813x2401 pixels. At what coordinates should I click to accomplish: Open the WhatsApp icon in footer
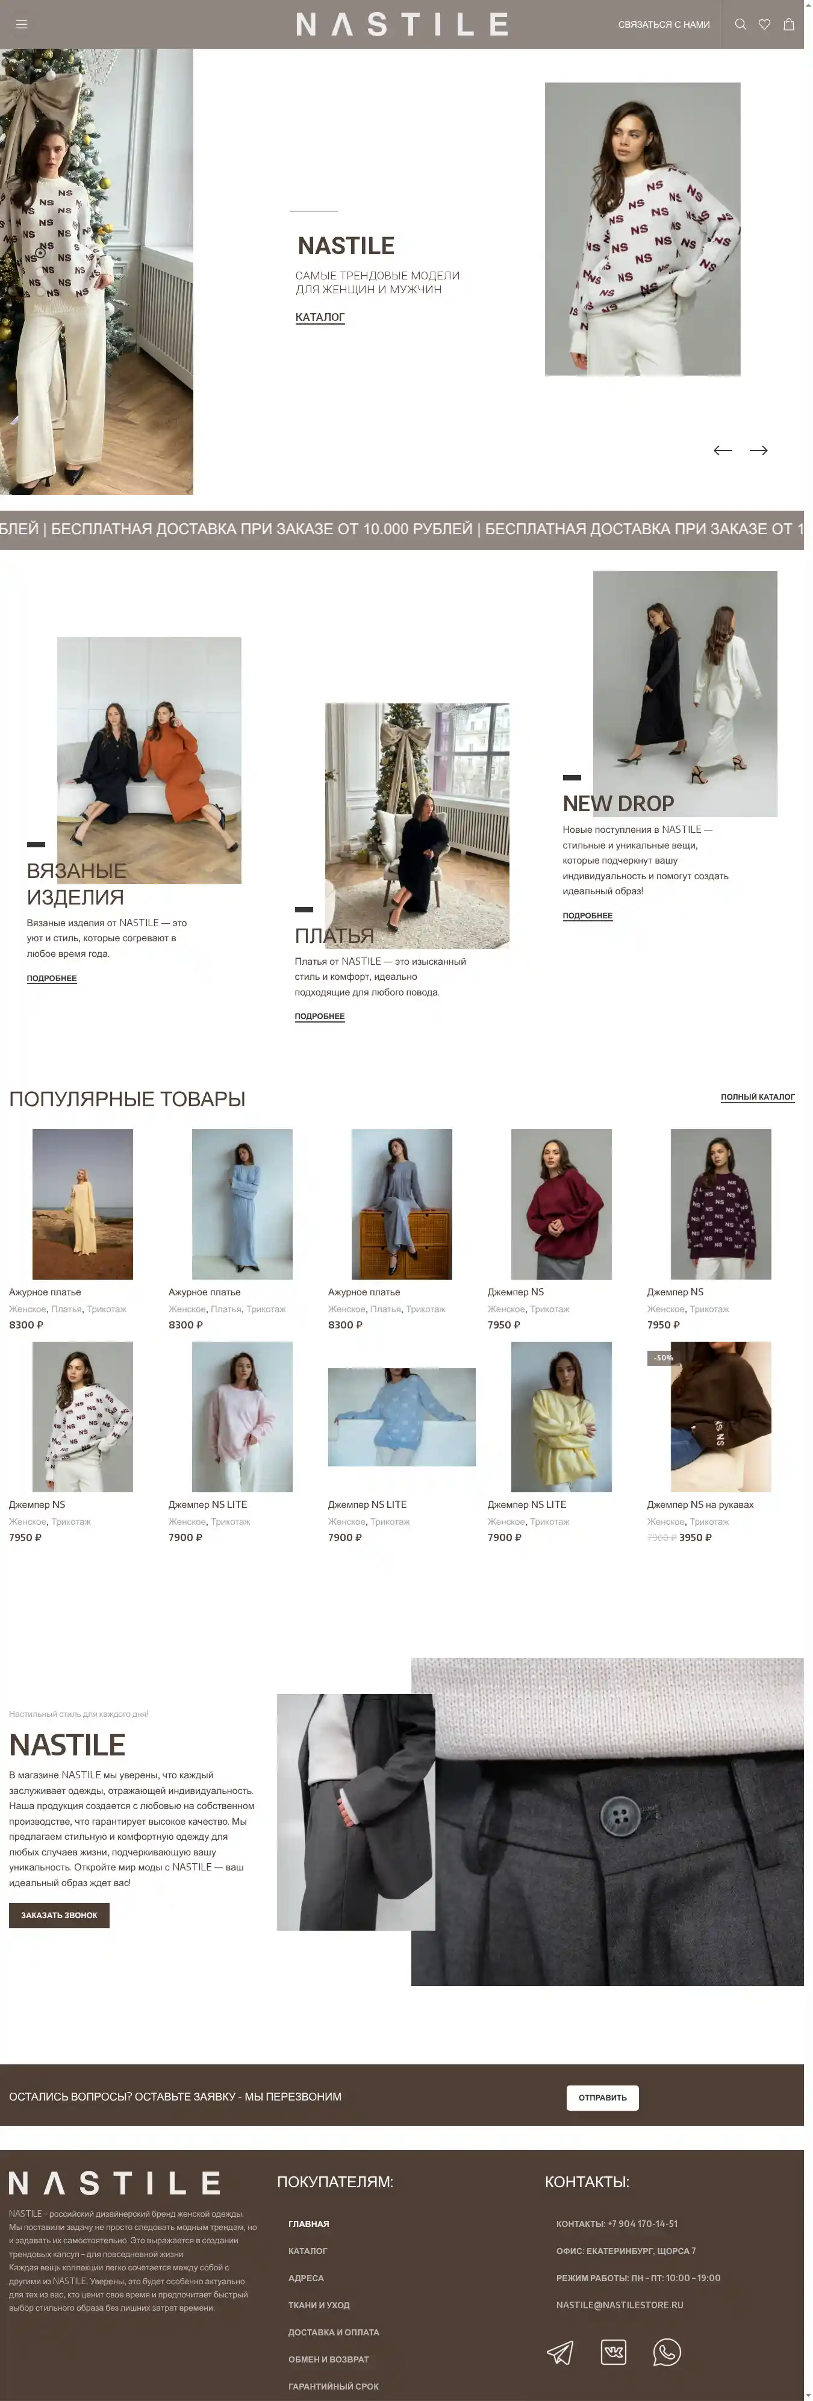tap(667, 2352)
